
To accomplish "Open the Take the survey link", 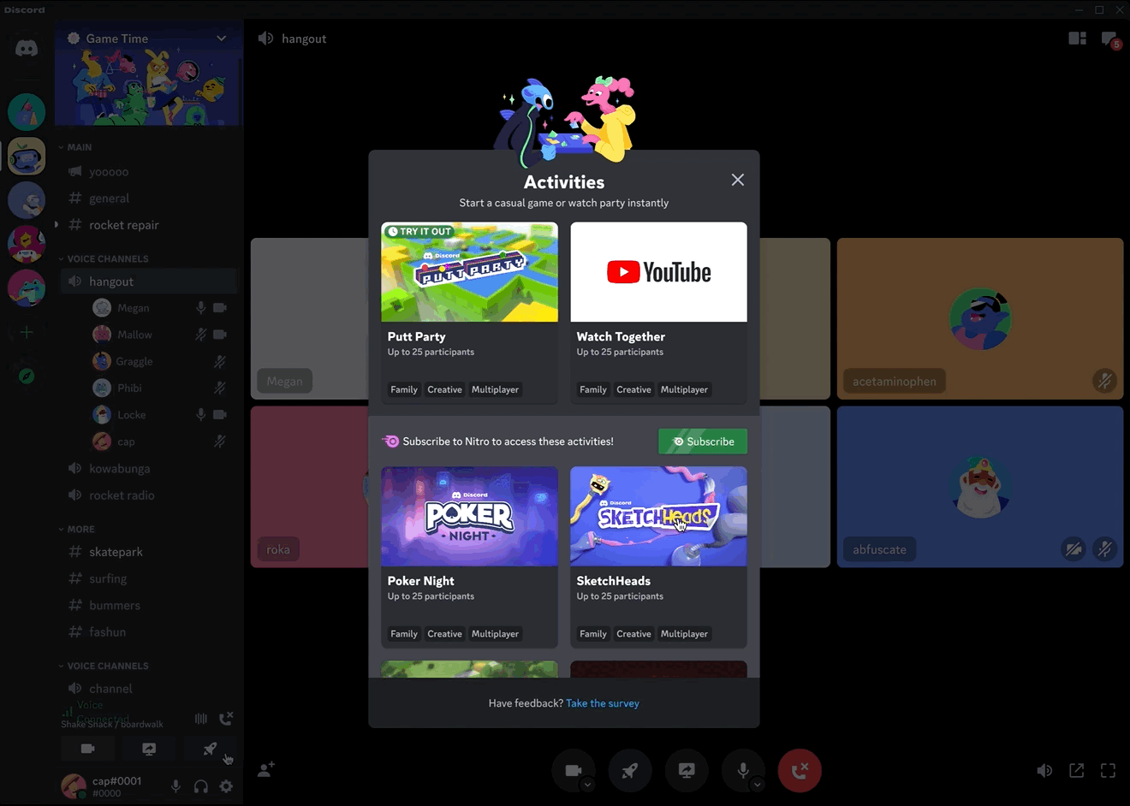I will (603, 702).
